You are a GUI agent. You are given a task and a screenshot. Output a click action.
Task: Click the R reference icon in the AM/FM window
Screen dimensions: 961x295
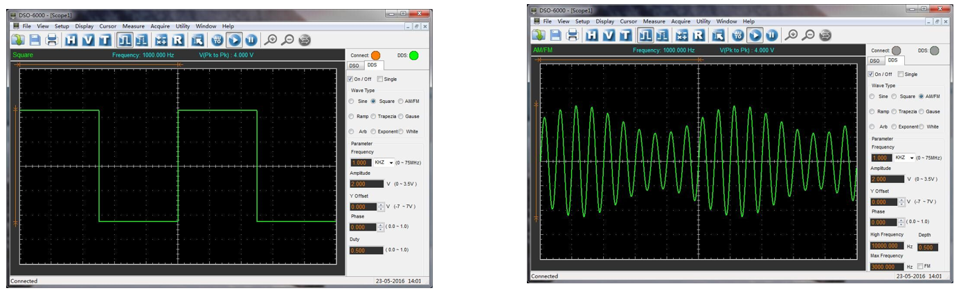(x=699, y=35)
